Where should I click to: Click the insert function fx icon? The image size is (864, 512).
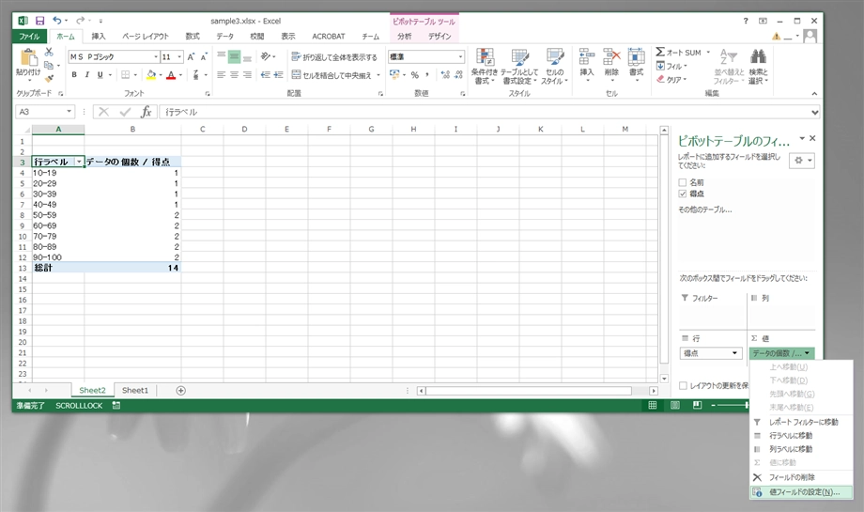pyautogui.click(x=146, y=112)
